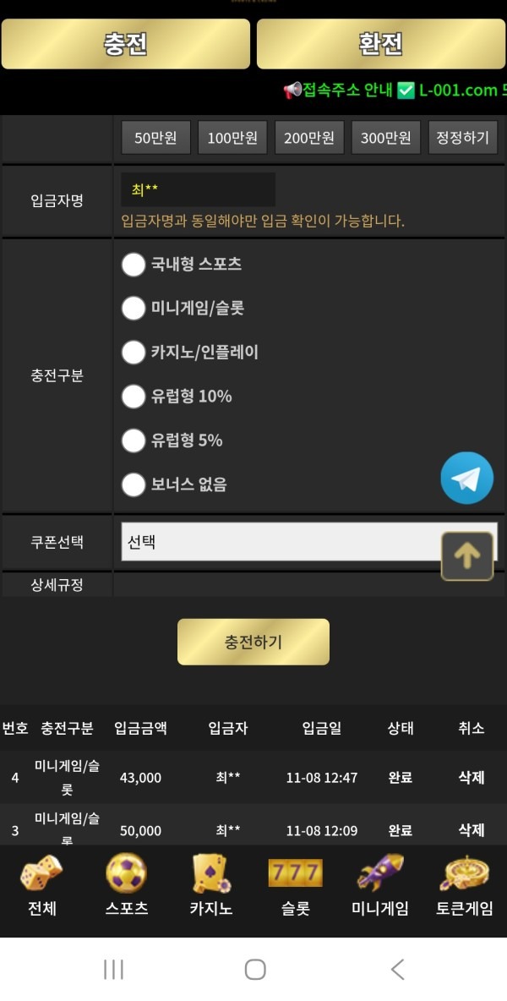Expand the 상세규정 details section
Screen dimensions: 507x1001
click(57, 584)
